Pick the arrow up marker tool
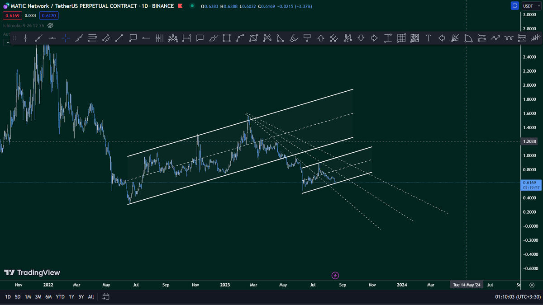The height and width of the screenshot is (305, 543). [x=320, y=38]
